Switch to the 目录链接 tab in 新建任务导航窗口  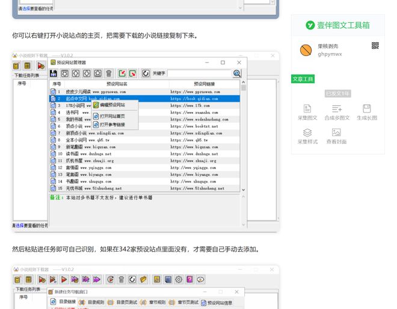coord(63,302)
